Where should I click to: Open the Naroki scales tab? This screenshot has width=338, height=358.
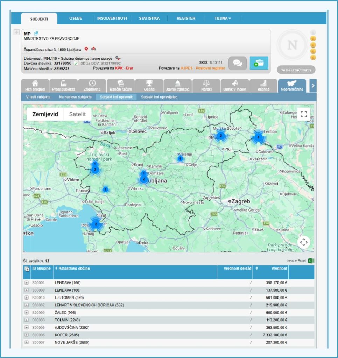pyautogui.click(x=206, y=86)
